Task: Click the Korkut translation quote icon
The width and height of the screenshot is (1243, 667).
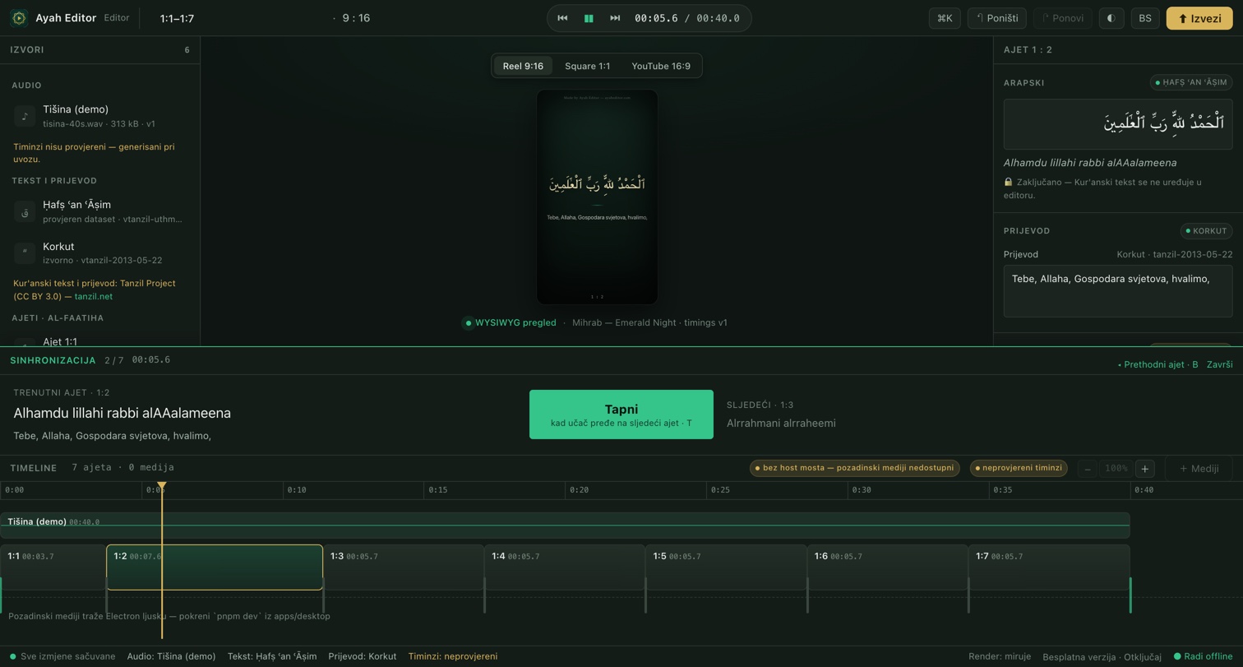Action: (25, 253)
